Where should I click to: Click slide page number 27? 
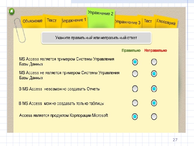coord(175,140)
